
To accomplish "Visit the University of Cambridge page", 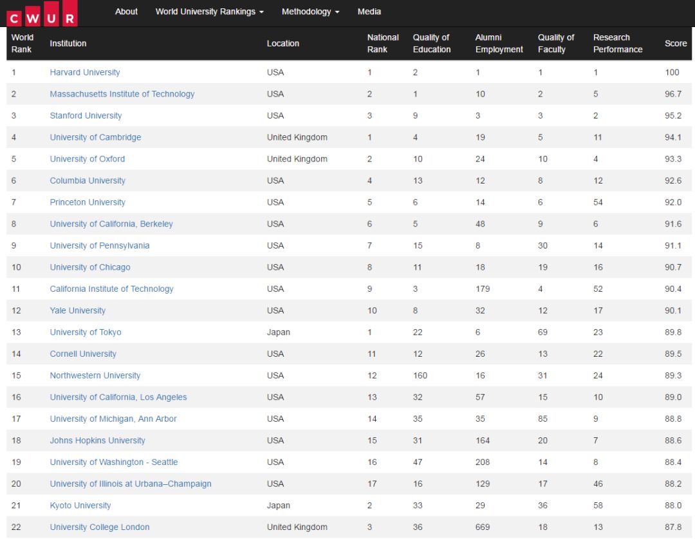I will pyautogui.click(x=95, y=138).
